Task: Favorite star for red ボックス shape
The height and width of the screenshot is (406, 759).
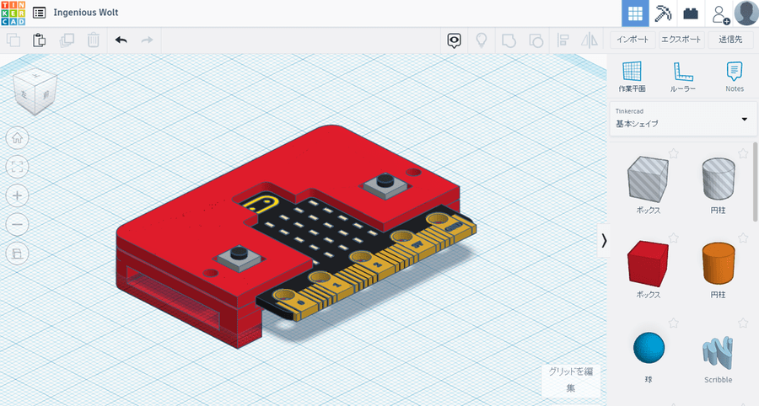Action: (x=673, y=238)
